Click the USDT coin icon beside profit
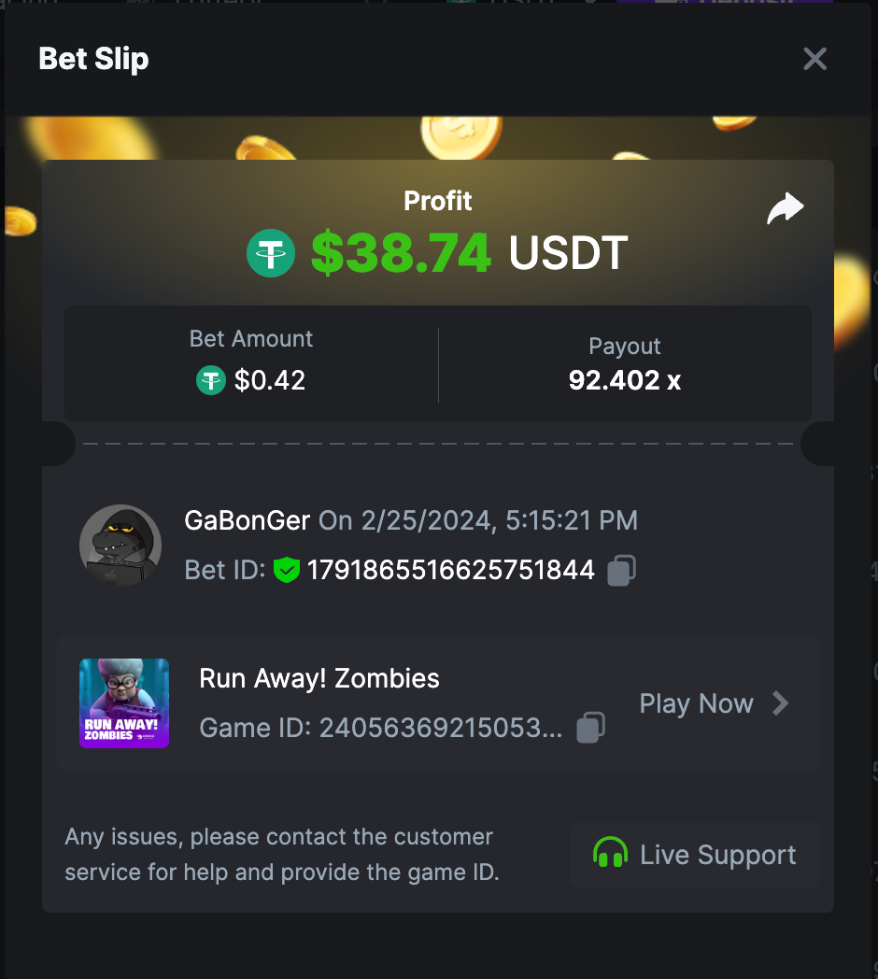This screenshot has height=979, width=878. coord(270,253)
